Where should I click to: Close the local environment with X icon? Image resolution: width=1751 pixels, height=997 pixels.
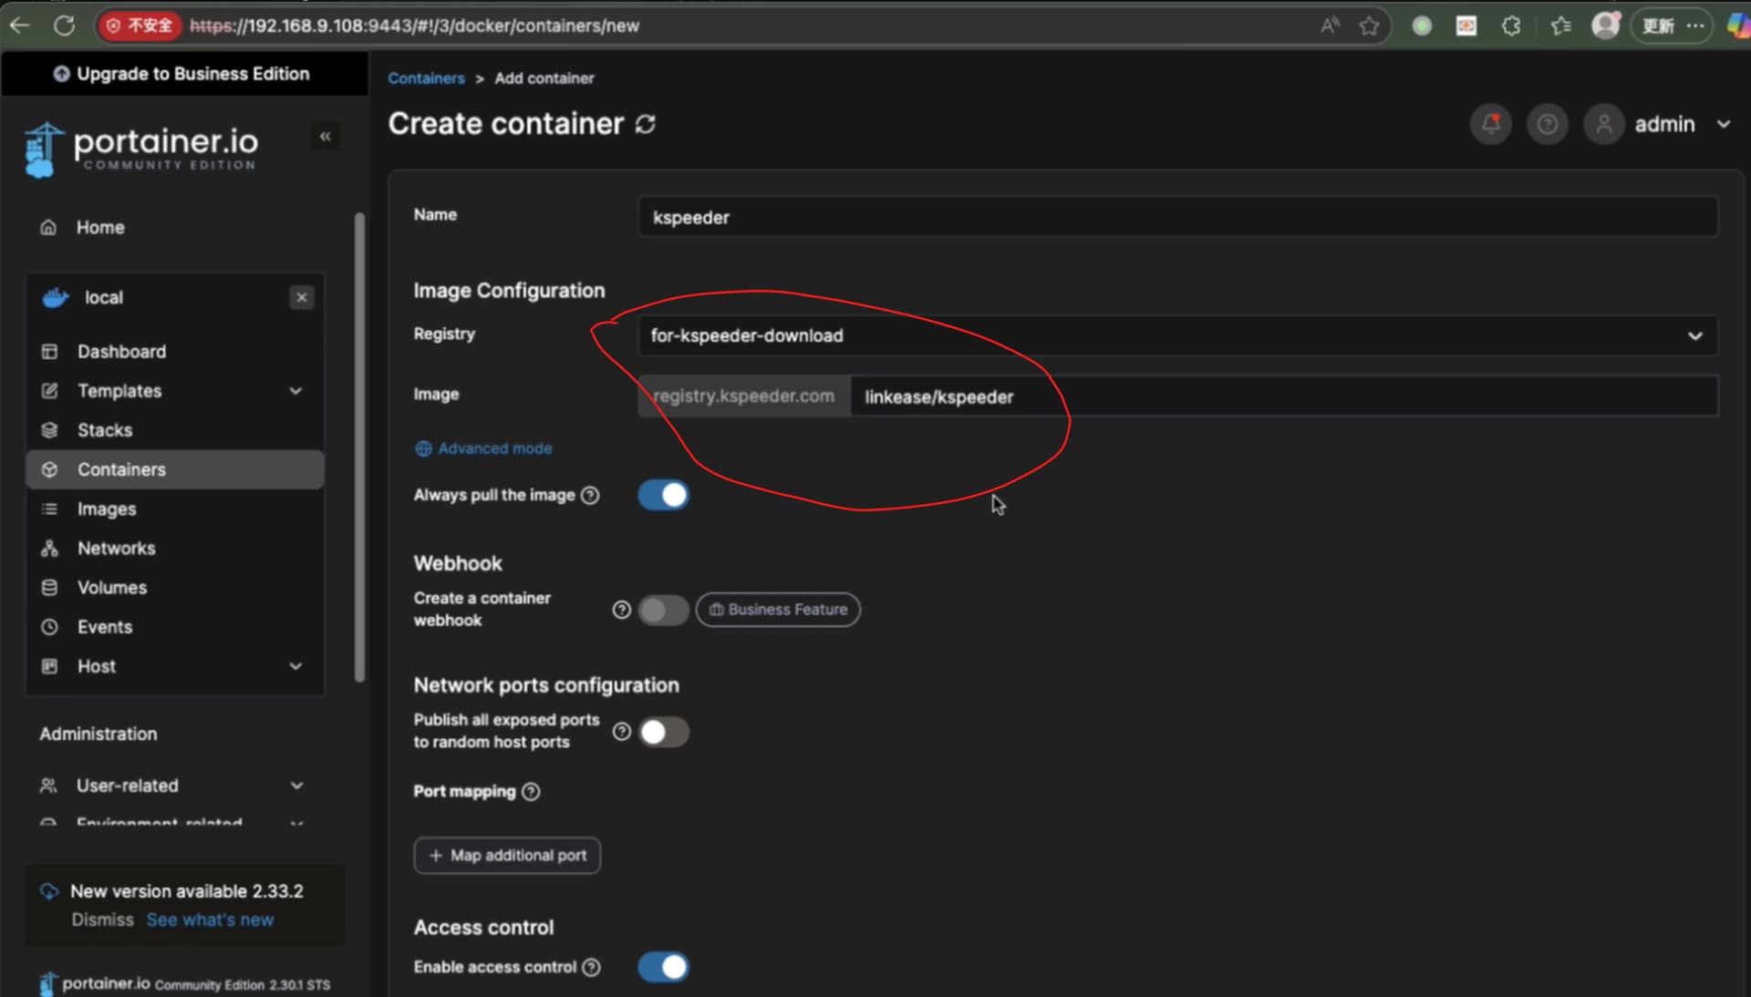click(302, 298)
